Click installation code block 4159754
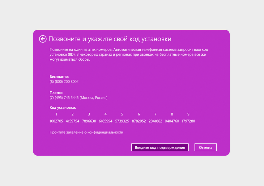The width and height of the screenshot is (264, 186). click(72, 121)
